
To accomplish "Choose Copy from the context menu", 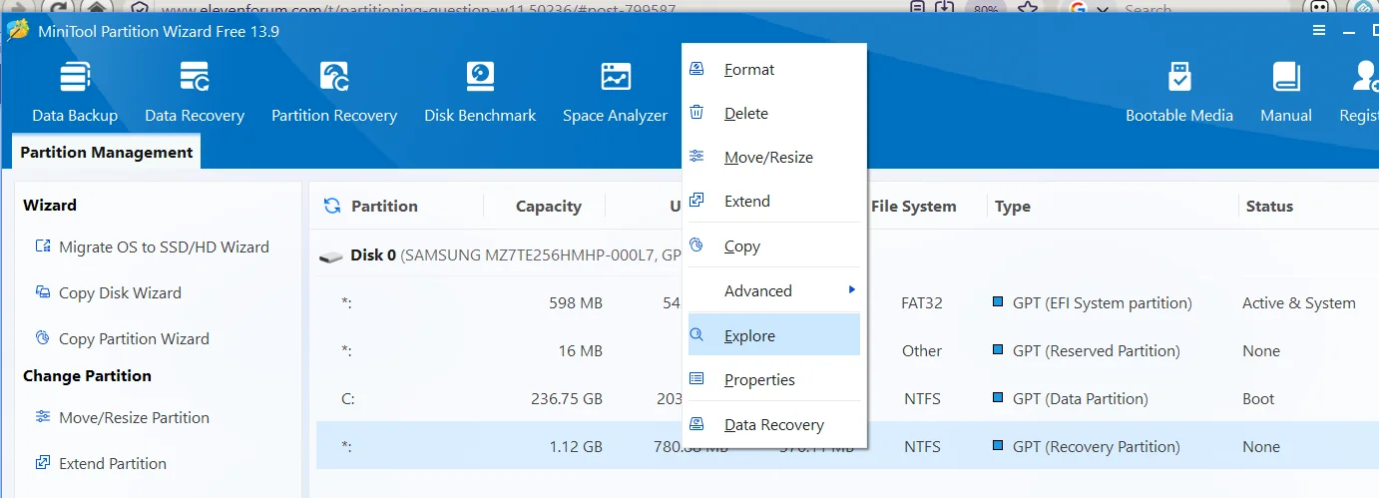I will 774,247.
